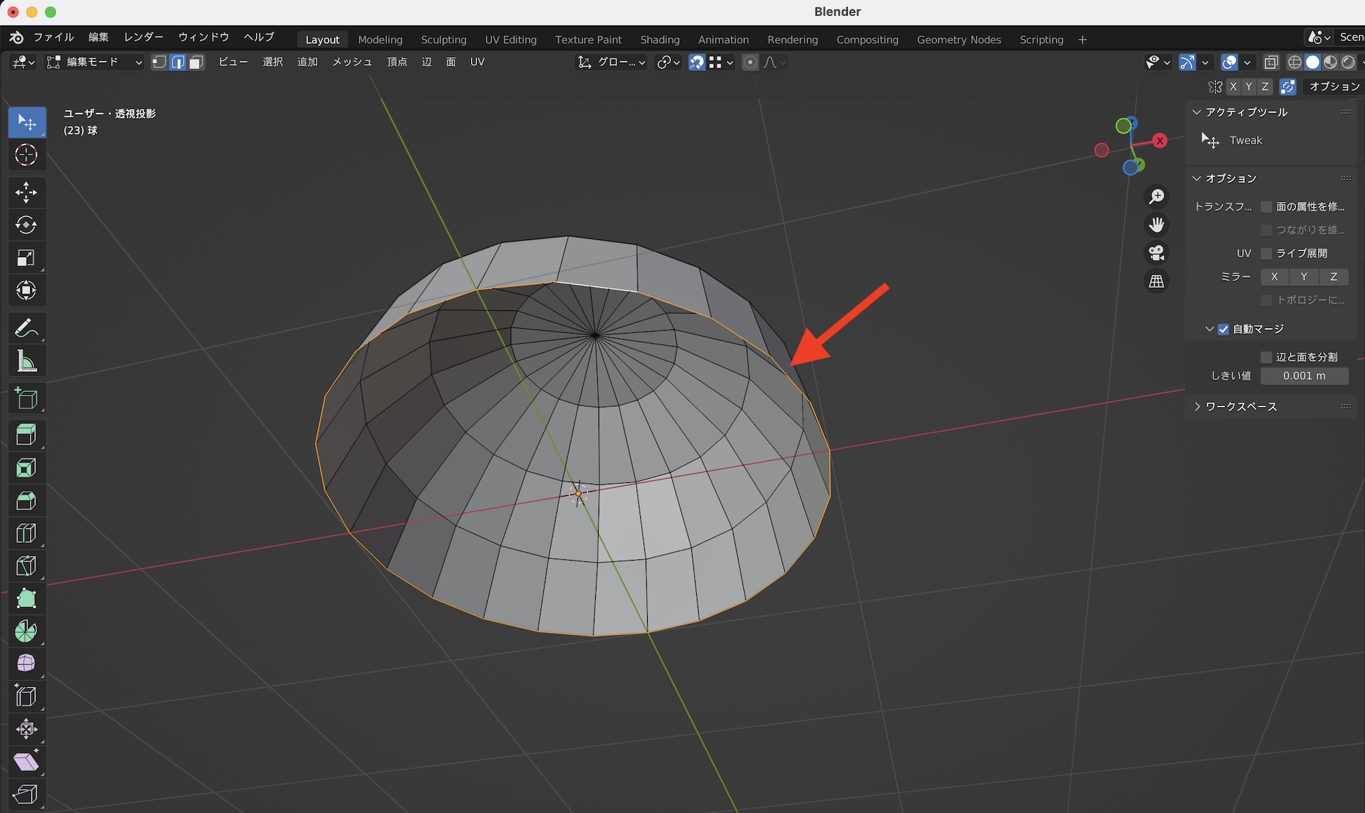This screenshot has width=1365, height=813.
Task: Collapse the アクティブツール panel
Action: tap(1246, 112)
